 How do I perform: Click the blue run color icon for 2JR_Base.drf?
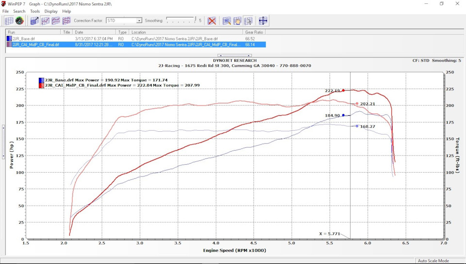tap(9, 39)
